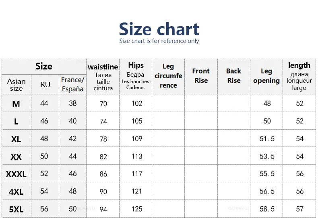Viewport: 318px width, 218px height.
Task: Select the "length" column header
Action: [299, 76]
